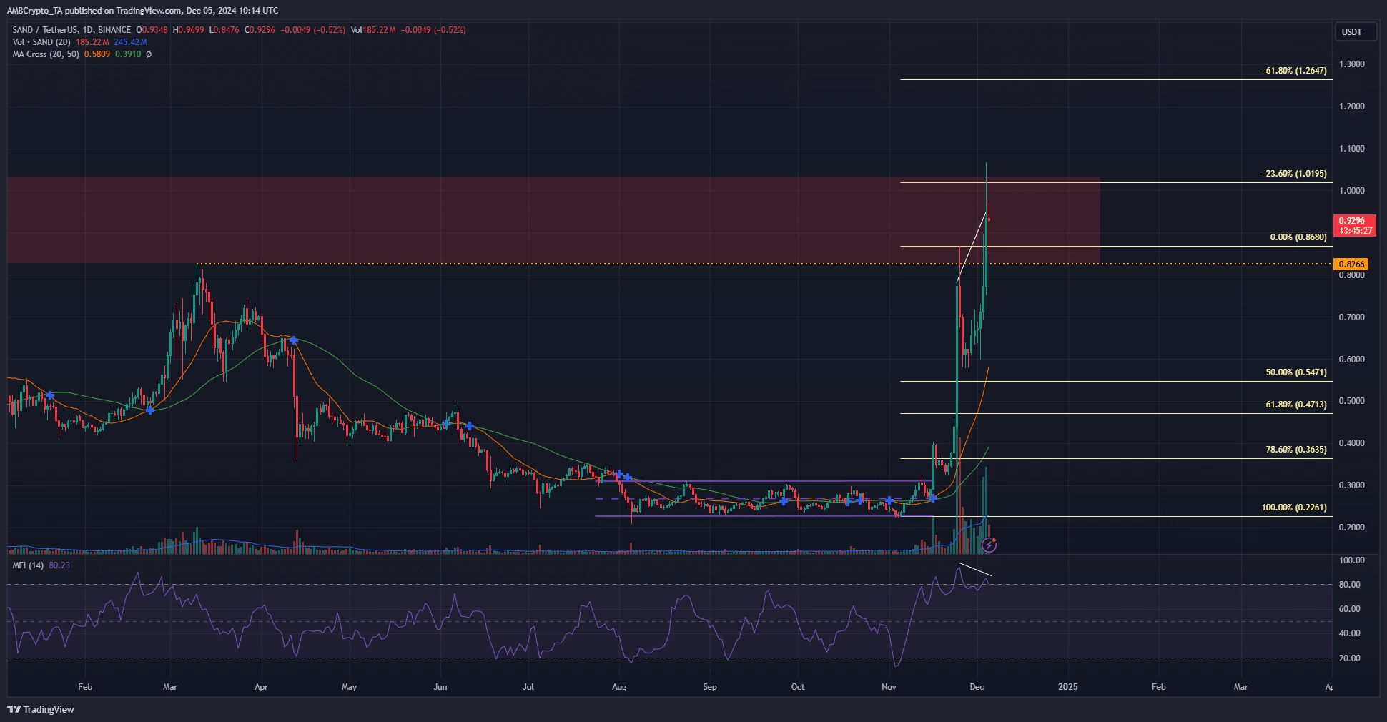
Task: Click the Nov label on time axis
Action: tap(889, 687)
